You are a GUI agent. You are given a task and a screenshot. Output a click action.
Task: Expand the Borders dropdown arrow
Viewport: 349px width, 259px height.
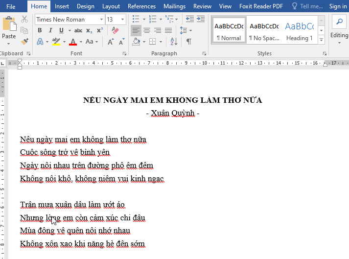click(x=161, y=42)
